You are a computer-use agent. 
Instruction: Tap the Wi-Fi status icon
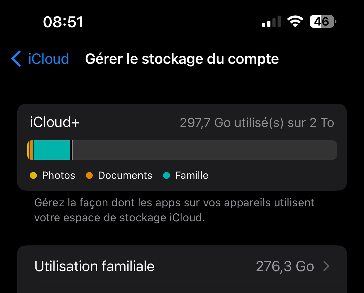click(x=295, y=22)
